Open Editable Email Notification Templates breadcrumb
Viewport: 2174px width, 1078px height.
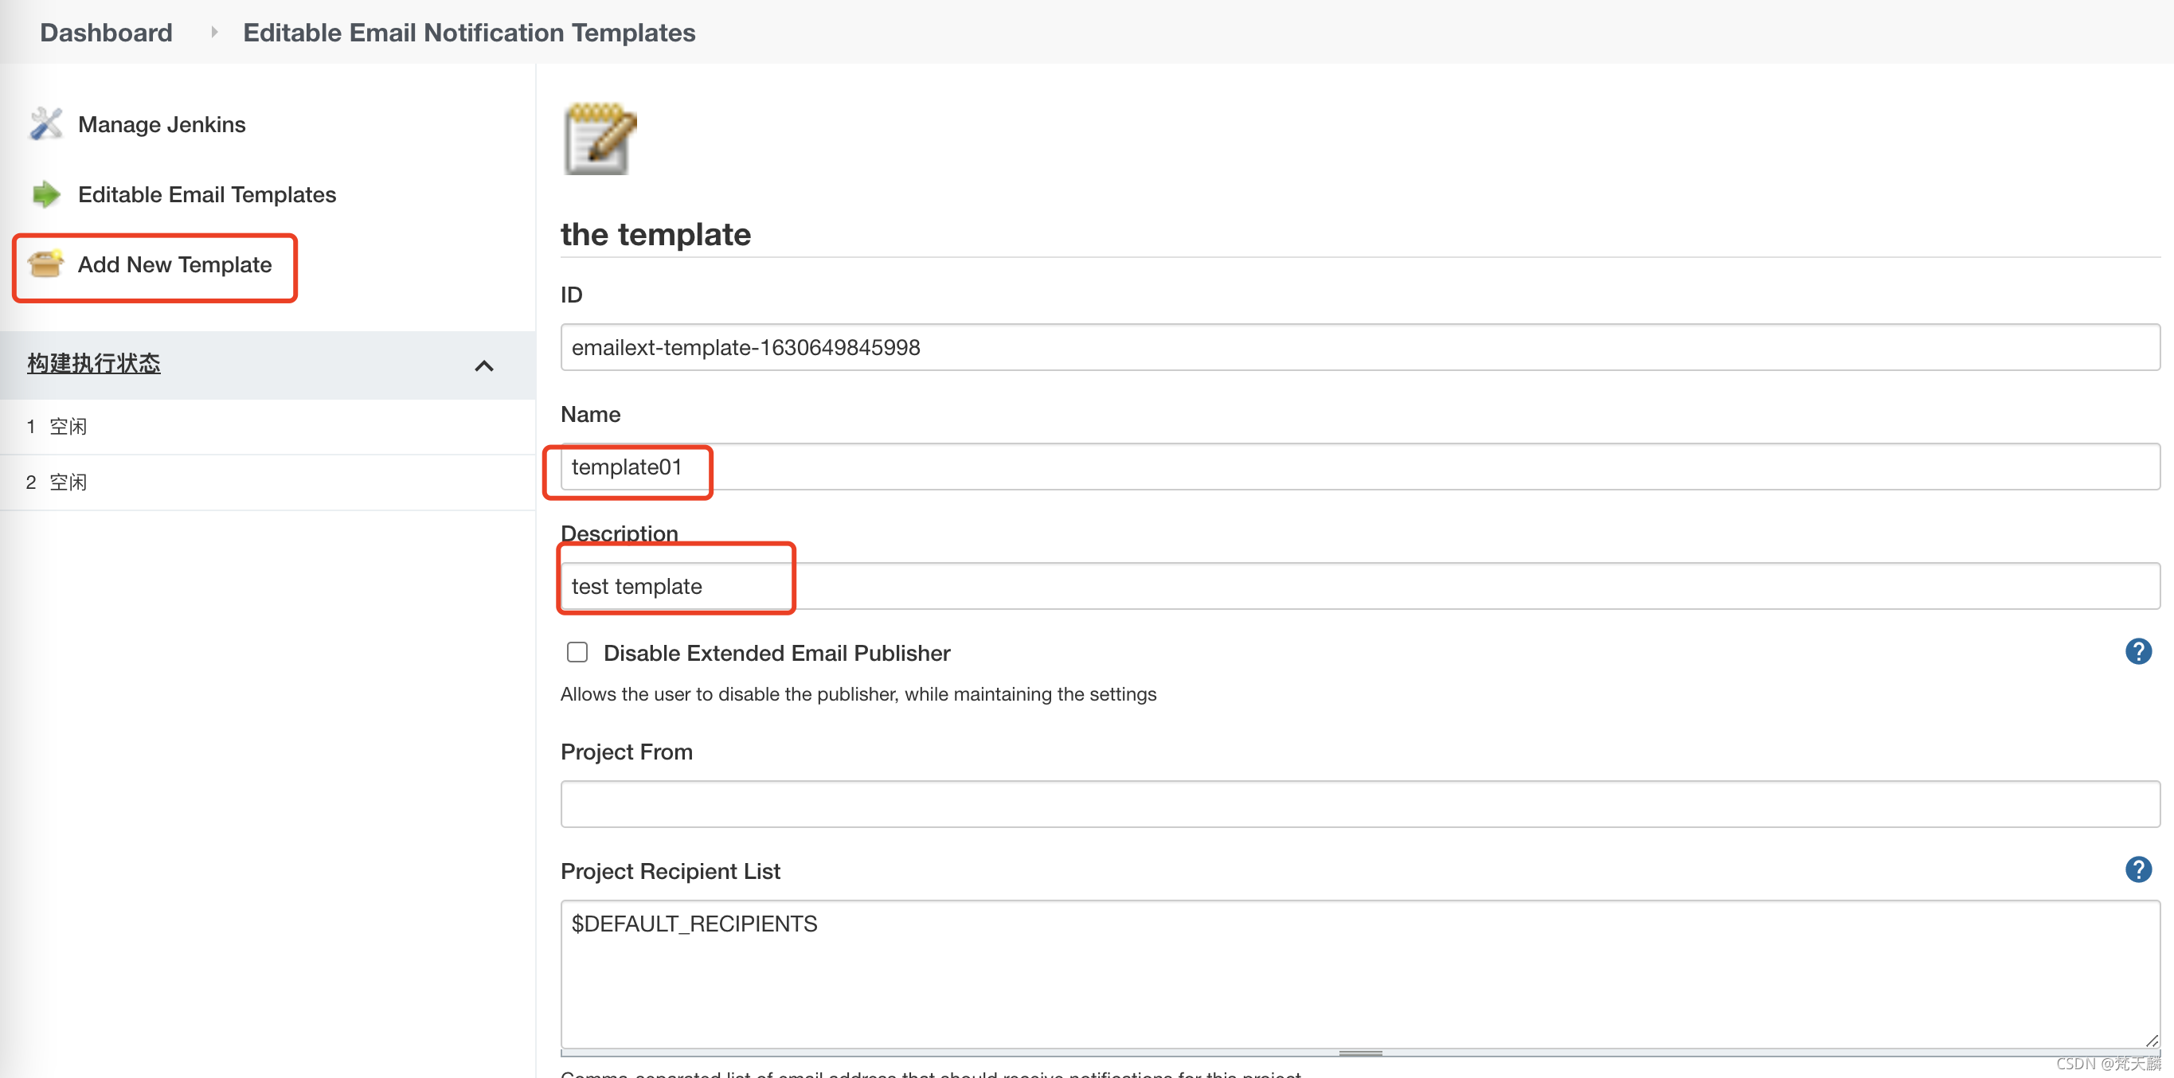pyautogui.click(x=469, y=32)
